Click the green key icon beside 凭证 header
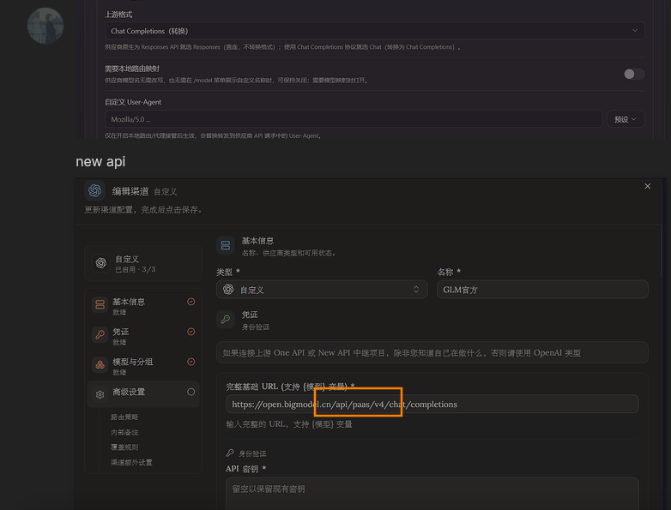Image resolution: width=671 pixels, height=510 pixels. coord(226,320)
